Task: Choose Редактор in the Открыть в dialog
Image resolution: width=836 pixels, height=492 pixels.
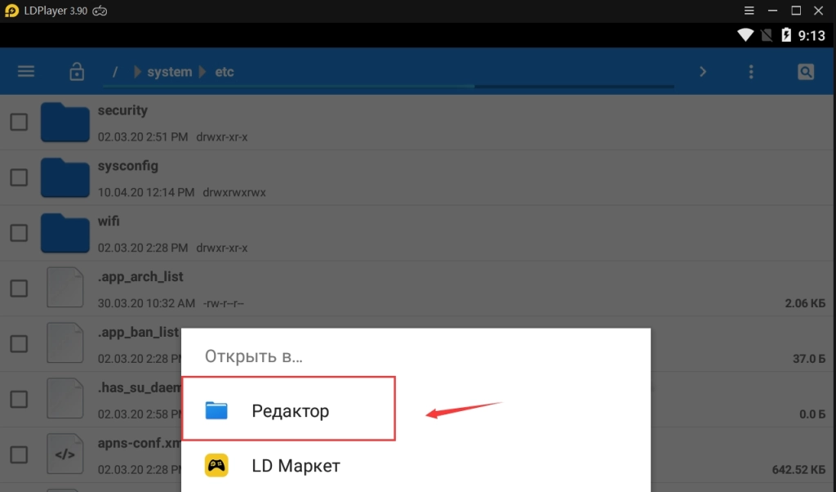Action: (x=289, y=410)
